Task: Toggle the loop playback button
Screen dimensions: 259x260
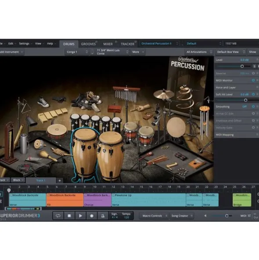Action: [x=58, y=216]
